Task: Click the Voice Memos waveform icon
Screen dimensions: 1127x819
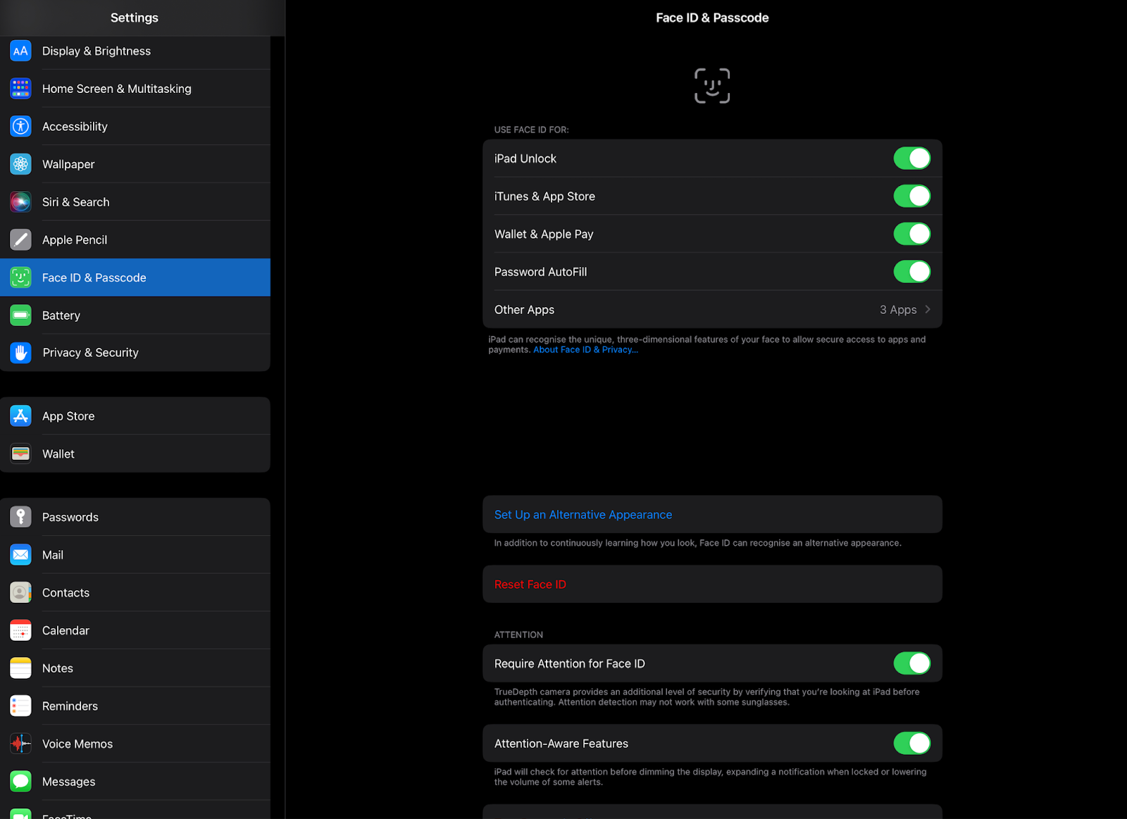Action: coord(20,744)
